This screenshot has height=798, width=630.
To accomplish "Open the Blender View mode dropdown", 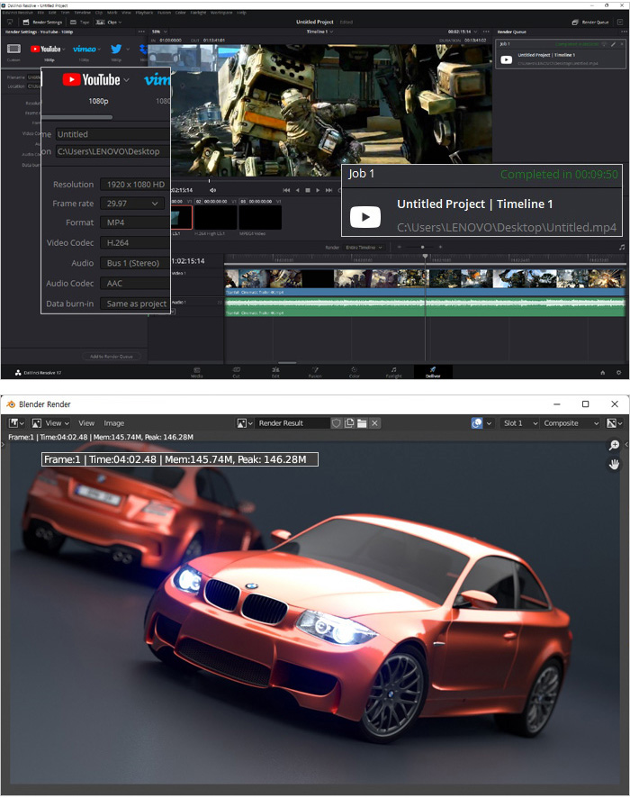I will click(50, 423).
